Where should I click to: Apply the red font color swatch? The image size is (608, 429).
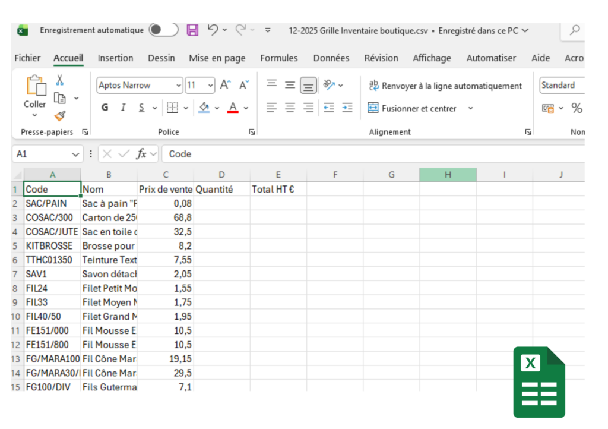(x=233, y=108)
